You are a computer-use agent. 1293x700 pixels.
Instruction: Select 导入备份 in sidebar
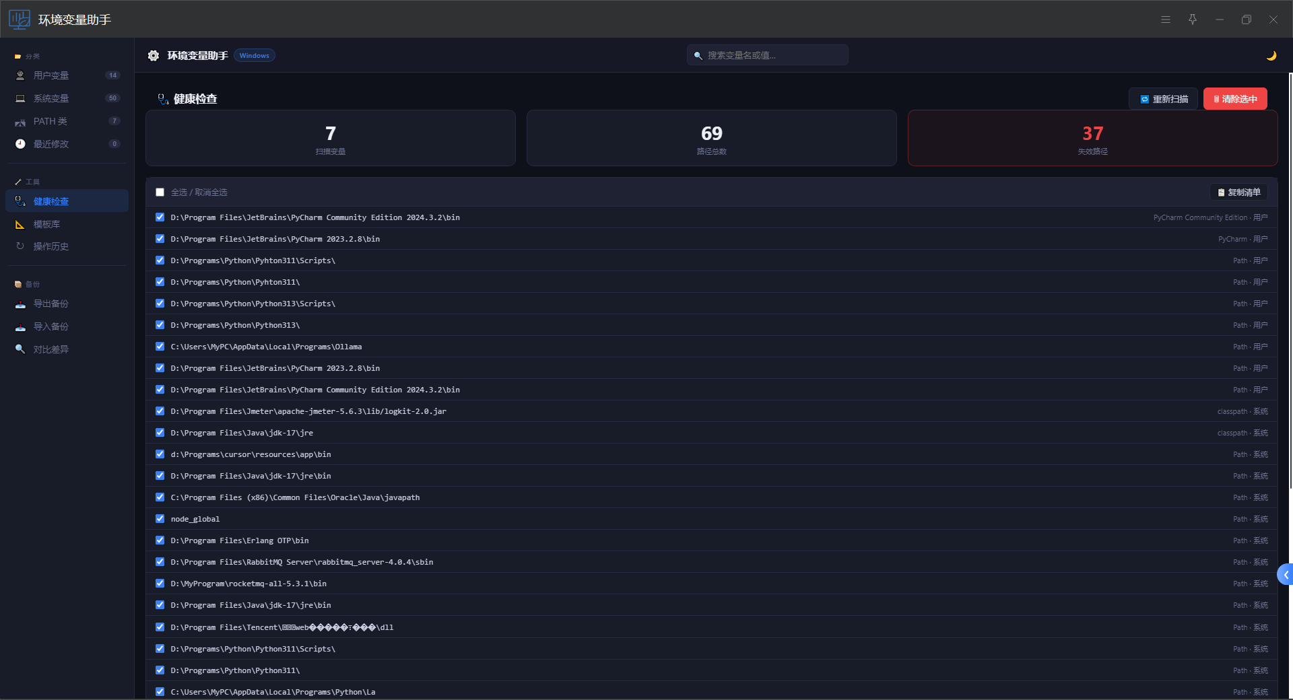pyautogui.click(x=67, y=326)
